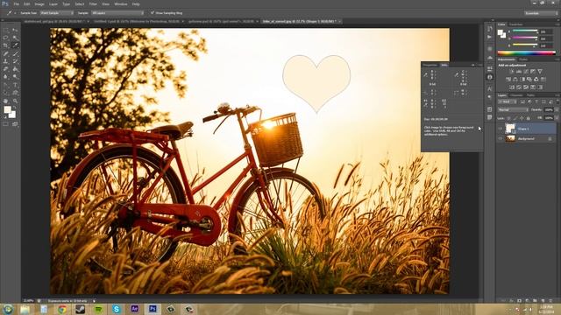This screenshot has height=315, width=561.
Task: Click the zoom percentage field in status bar
Action: click(x=29, y=301)
